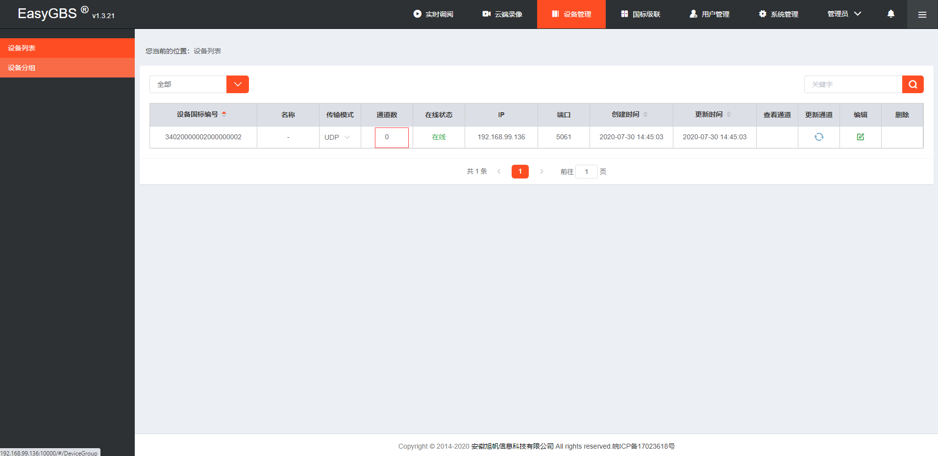938x456 pixels.
Task: Click 共 1 条 total count text
Action: coord(477,172)
